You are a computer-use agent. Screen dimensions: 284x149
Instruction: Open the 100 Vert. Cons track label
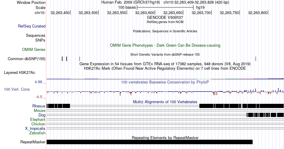[17, 89]
